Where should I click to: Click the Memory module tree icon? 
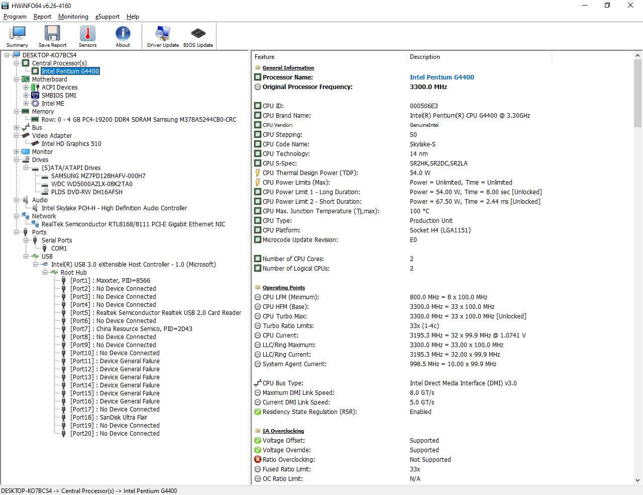[26, 111]
